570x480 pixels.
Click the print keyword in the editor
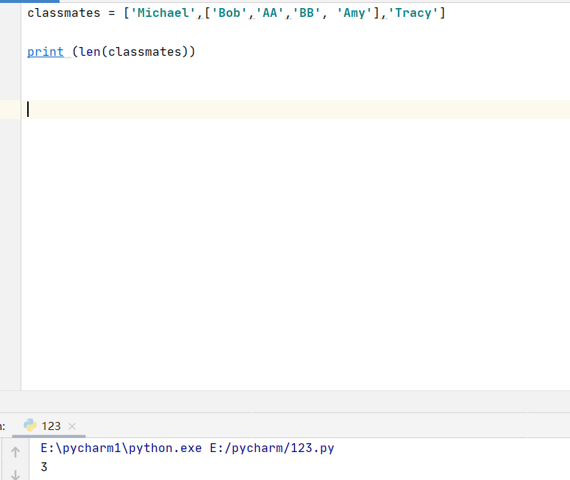tap(46, 51)
